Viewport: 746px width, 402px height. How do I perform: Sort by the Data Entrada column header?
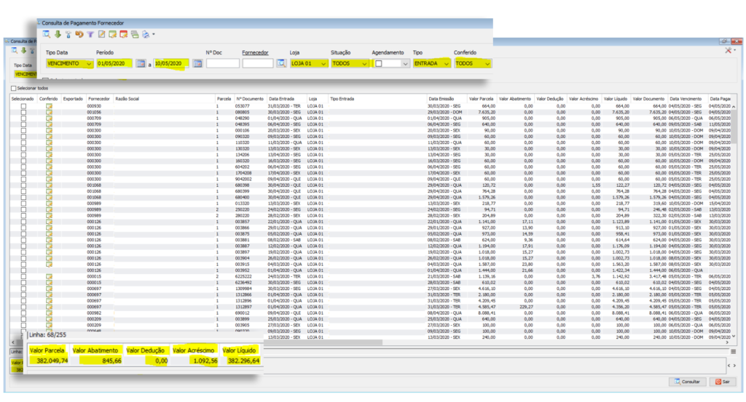[286, 99]
